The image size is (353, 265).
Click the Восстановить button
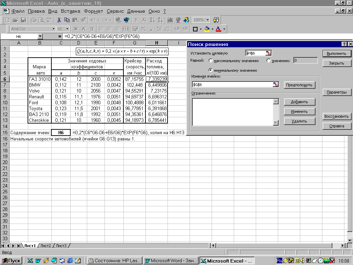336,117
